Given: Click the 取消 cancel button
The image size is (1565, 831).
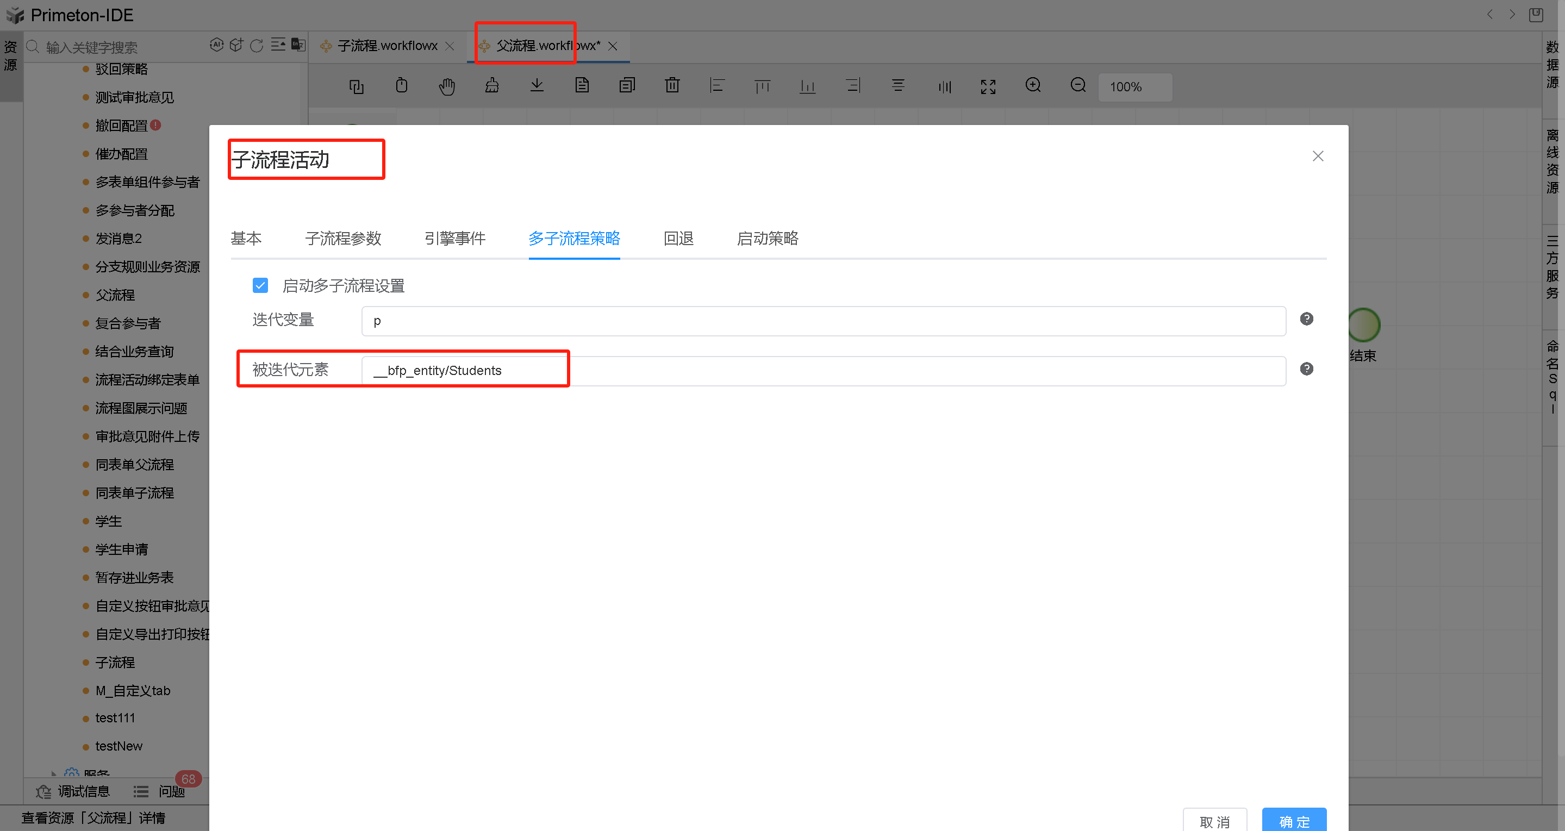Looking at the screenshot, I should [1214, 821].
